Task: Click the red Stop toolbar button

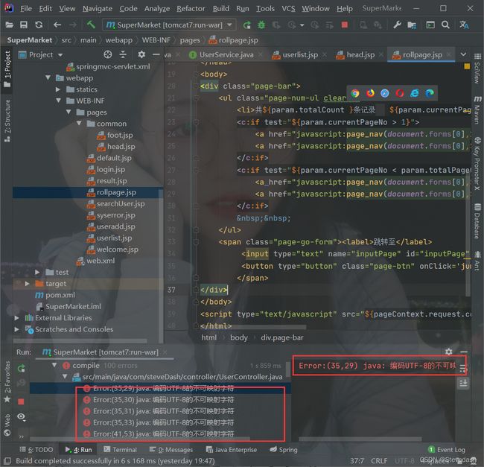Action: (x=345, y=25)
